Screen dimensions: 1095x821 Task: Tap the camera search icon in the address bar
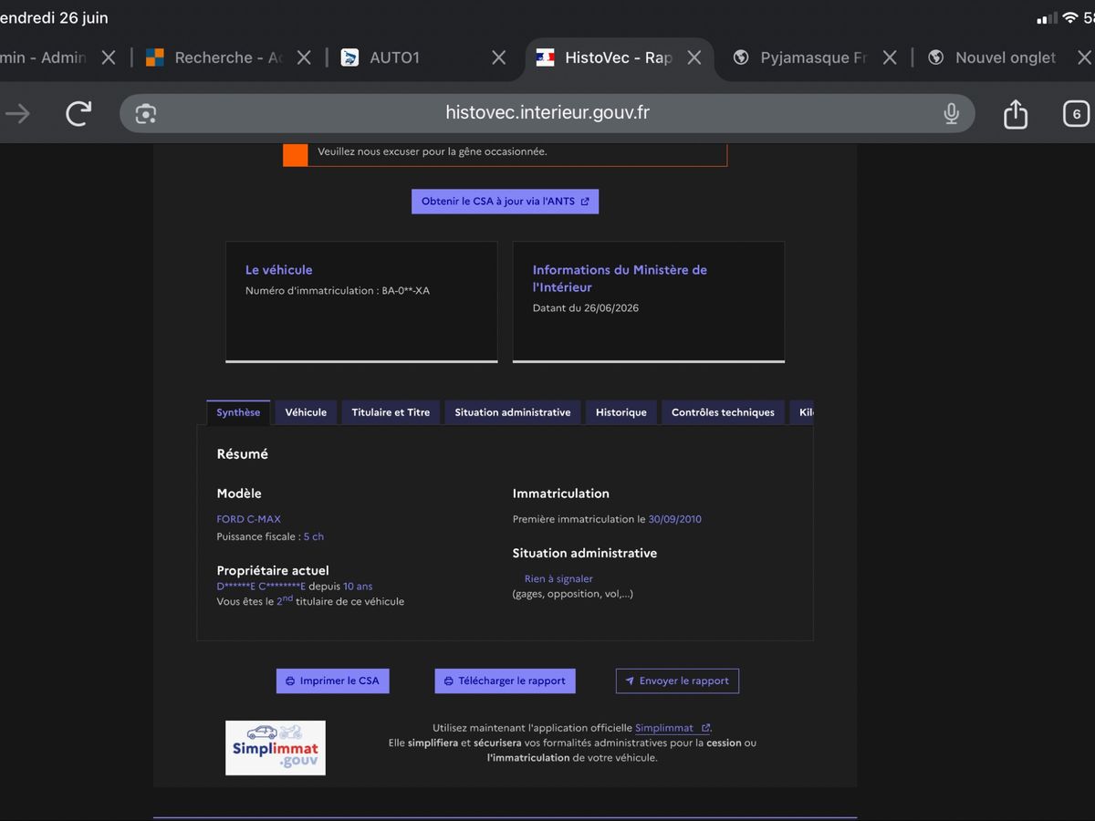(x=146, y=113)
